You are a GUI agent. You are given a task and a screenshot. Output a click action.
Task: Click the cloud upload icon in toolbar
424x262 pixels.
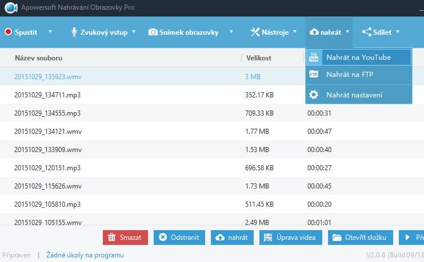[x=314, y=32]
